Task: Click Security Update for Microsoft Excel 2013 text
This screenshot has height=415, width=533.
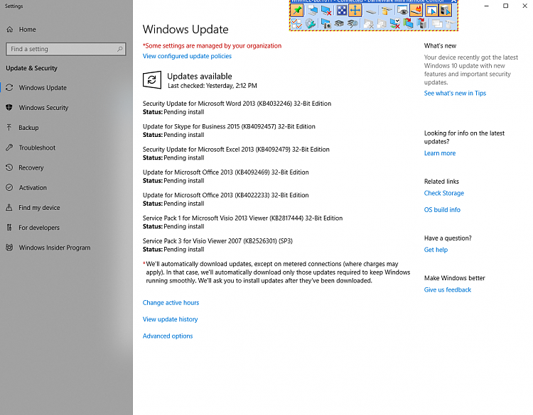Action: tap(236, 149)
